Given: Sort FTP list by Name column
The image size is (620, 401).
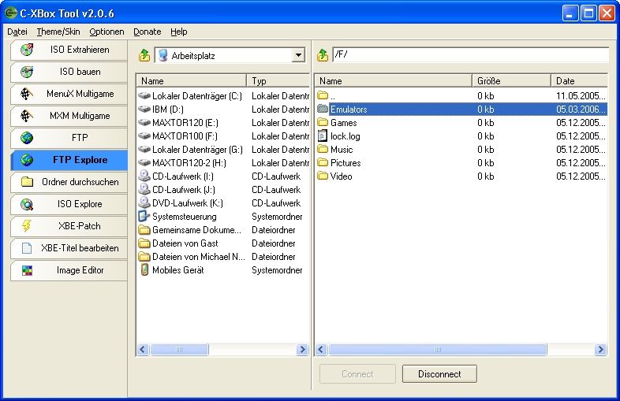Looking at the screenshot, I should [394, 81].
